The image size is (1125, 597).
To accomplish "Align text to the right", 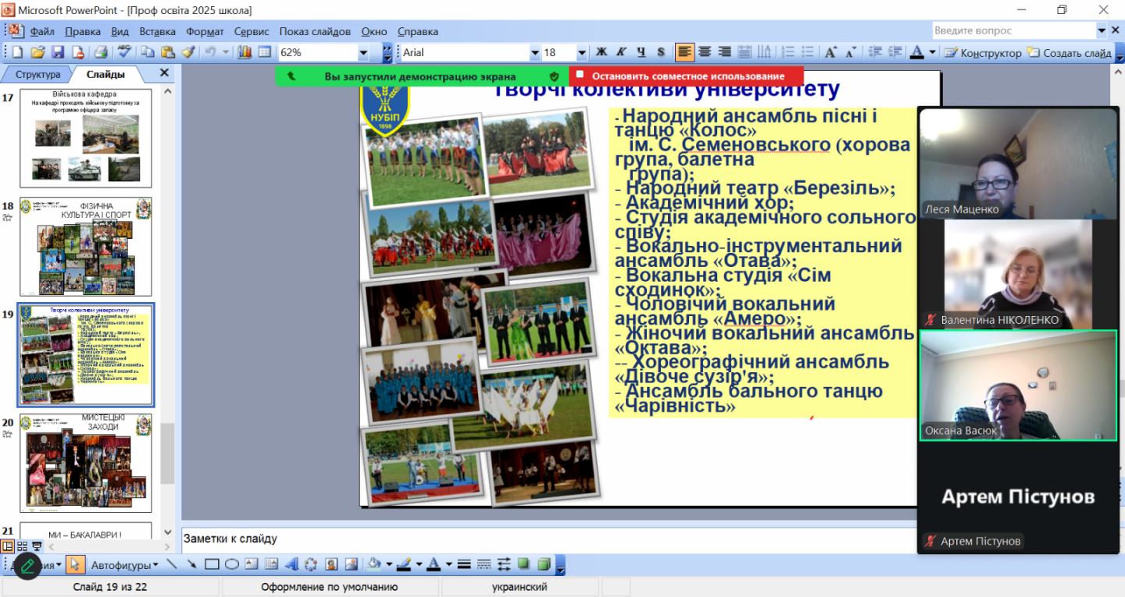I will point(724,52).
